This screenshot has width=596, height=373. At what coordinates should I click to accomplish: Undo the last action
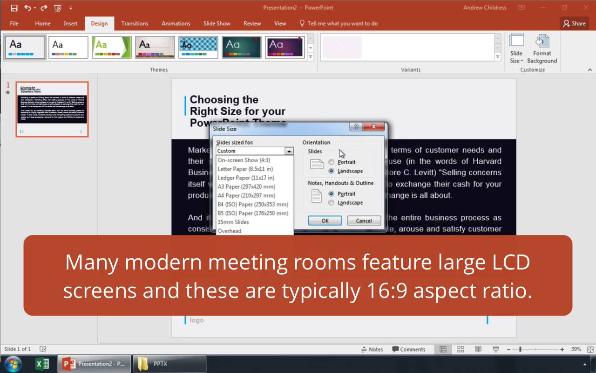click(27, 8)
